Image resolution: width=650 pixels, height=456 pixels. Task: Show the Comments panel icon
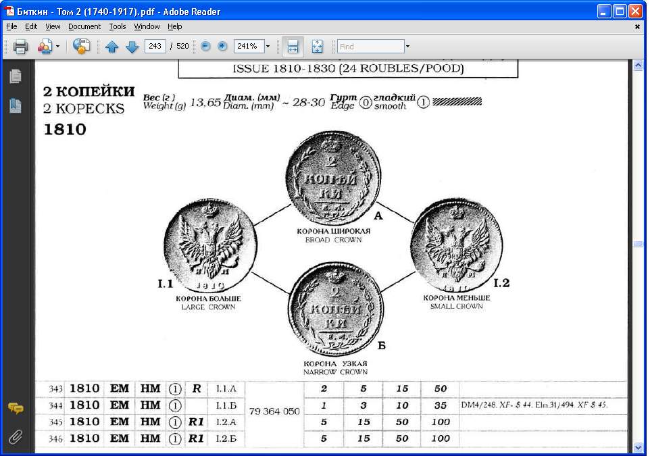16,408
